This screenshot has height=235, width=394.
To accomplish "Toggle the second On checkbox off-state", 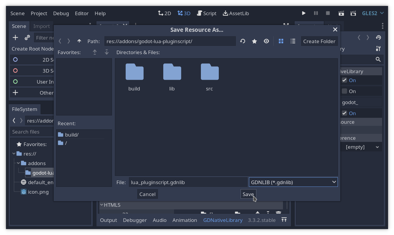I will pos(344,91).
